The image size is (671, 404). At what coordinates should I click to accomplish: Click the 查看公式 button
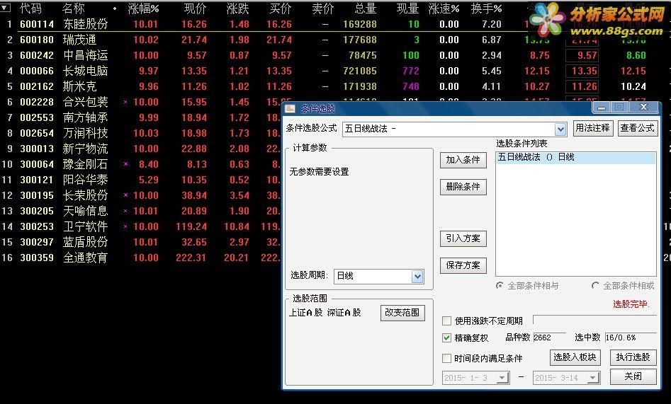(x=637, y=128)
